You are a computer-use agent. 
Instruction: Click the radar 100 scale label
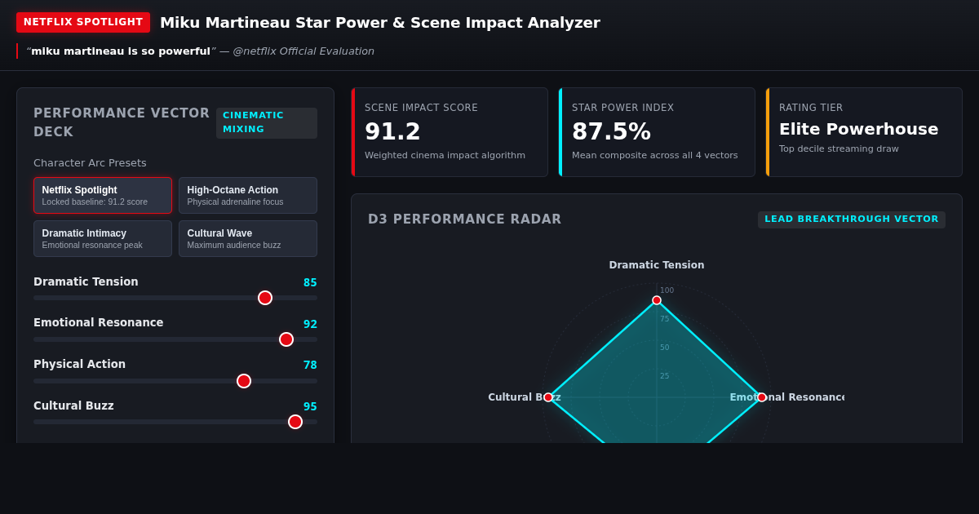[x=667, y=290]
